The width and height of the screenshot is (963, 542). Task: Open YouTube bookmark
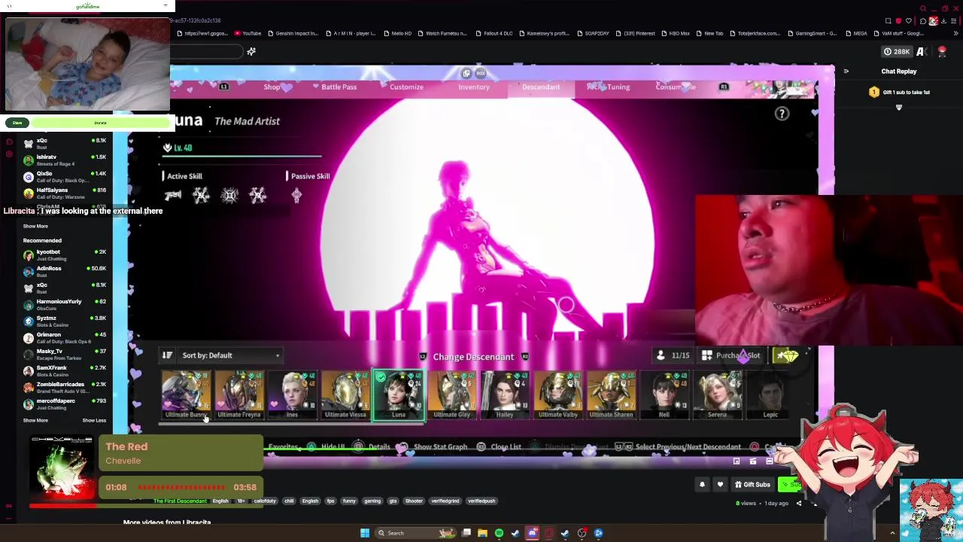tap(248, 33)
